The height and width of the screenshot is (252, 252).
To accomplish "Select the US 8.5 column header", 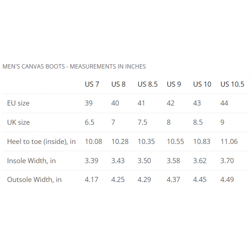I will point(148,84).
